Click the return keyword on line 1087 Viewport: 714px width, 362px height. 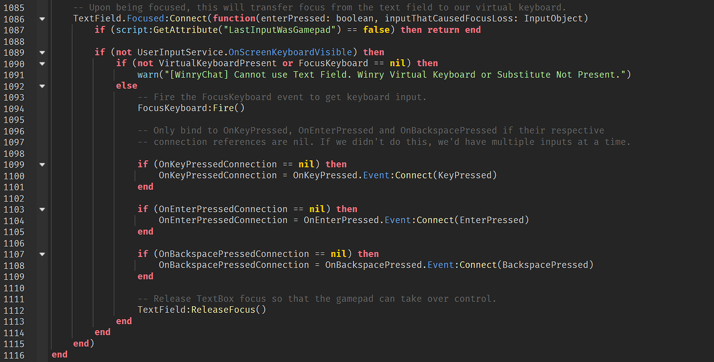443,29
